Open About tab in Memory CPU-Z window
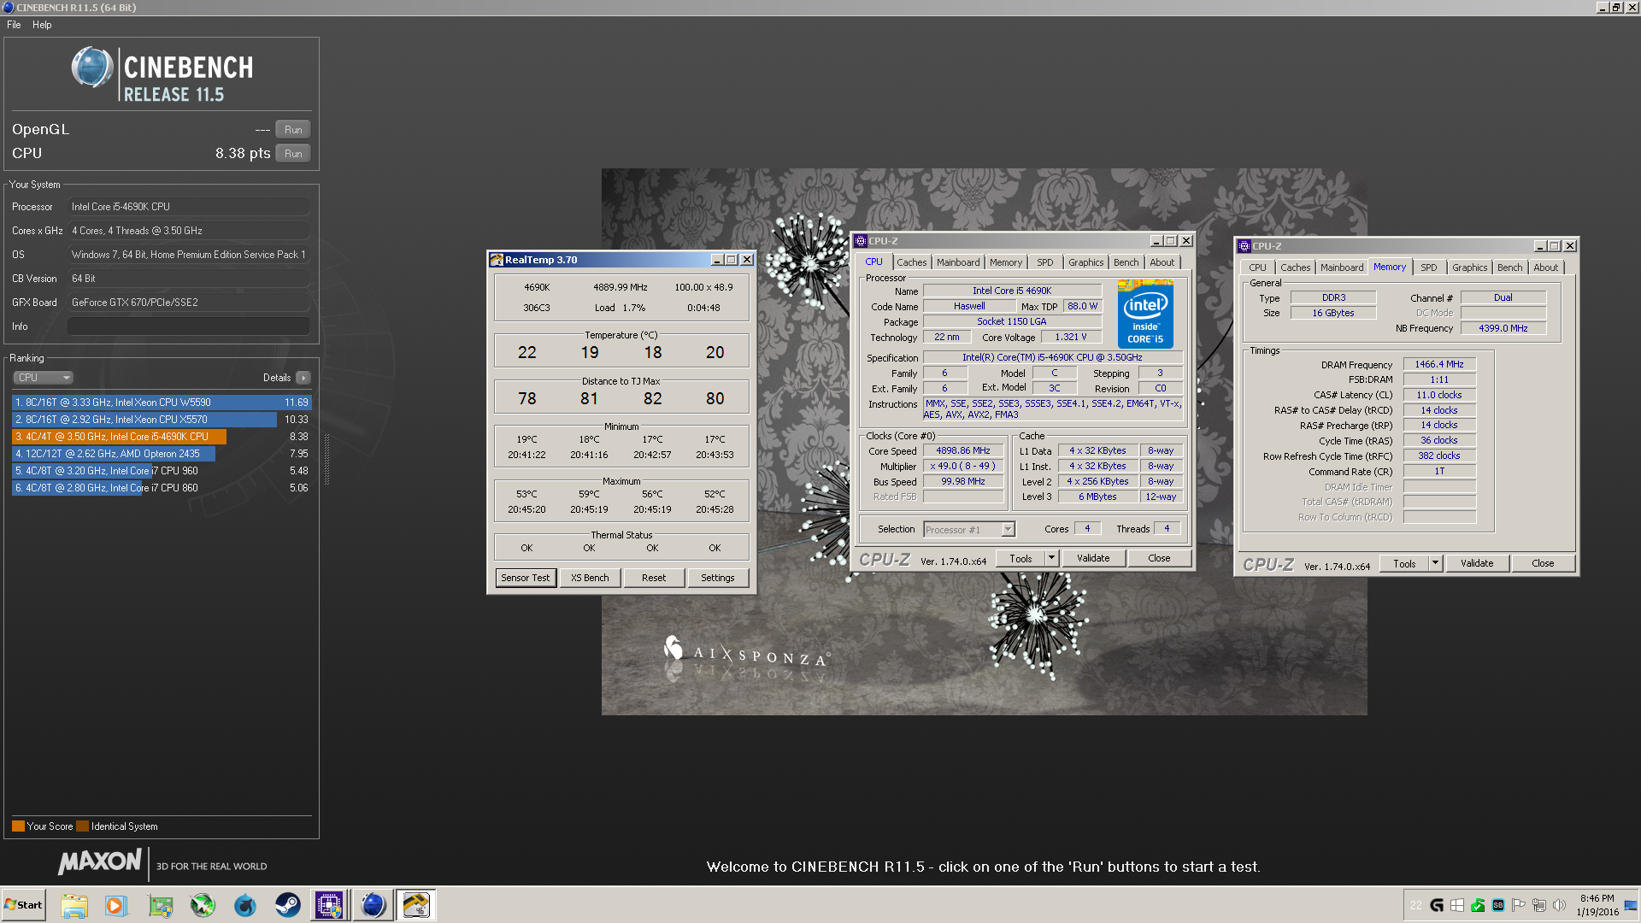1641x923 pixels. [1545, 267]
